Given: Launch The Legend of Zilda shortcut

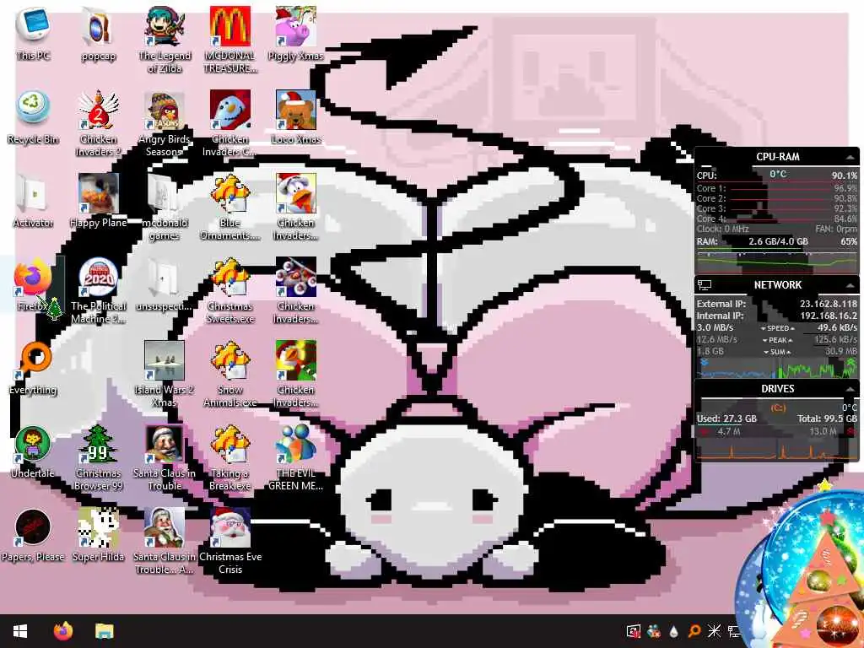Looking at the screenshot, I should tap(165, 40).
